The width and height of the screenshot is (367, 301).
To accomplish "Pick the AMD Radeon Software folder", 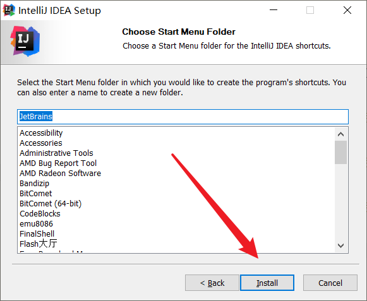I will tap(60, 174).
